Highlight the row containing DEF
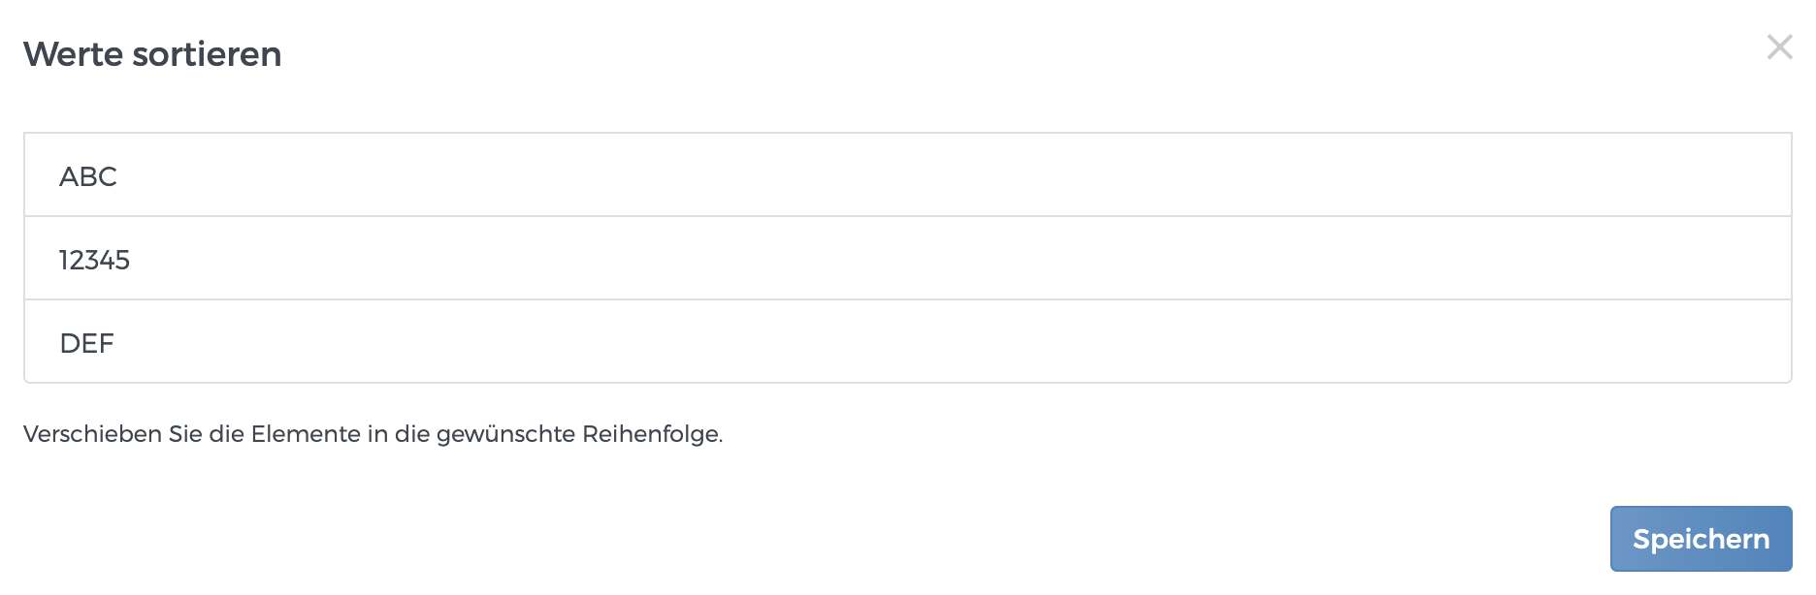Viewport: 1816px width, 595px height. [907, 342]
